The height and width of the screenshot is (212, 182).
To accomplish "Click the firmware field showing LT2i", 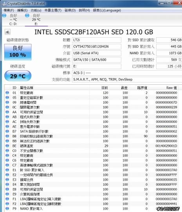I will [97, 40].
